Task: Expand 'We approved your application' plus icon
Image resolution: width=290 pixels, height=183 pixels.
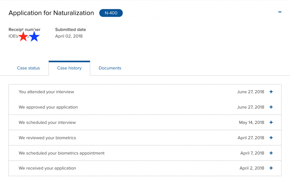Action: click(x=271, y=107)
